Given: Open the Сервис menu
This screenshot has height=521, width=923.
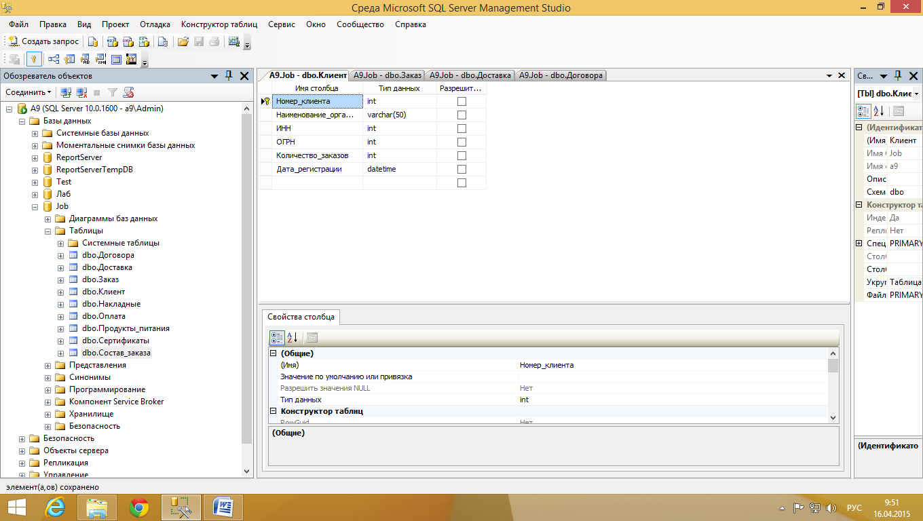Looking at the screenshot, I should [x=282, y=24].
